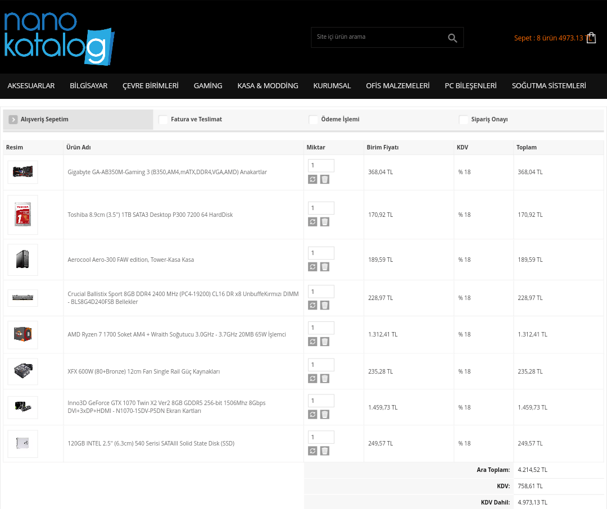Open the AKSESUARLAR menu
Image resolution: width=607 pixels, height=509 pixels.
point(31,86)
